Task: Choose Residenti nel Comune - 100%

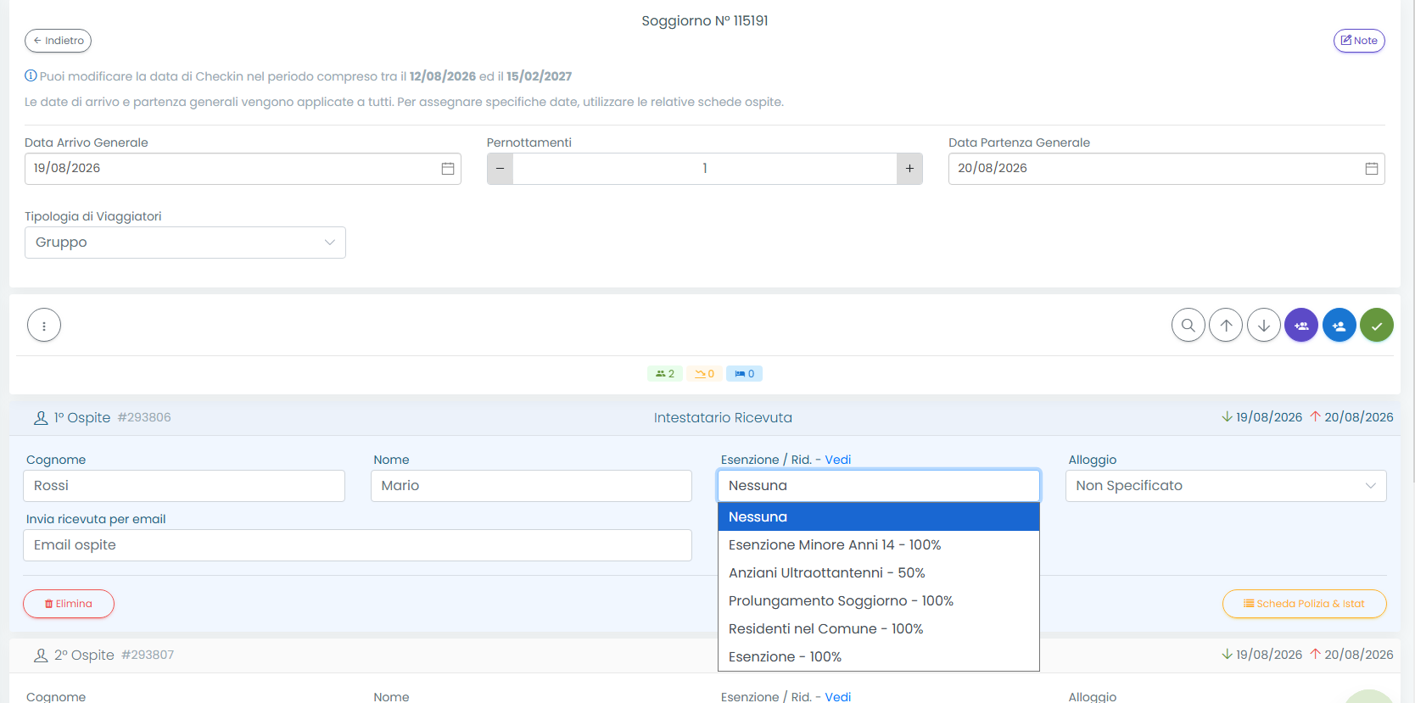Action: [879, 629]
